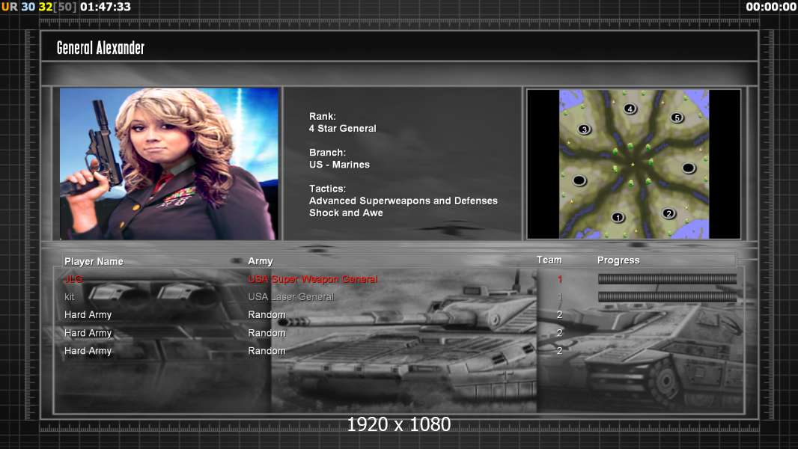Click start position marker 5 on the minimap
Screen dimensions: 798x449
coord(677,117)
